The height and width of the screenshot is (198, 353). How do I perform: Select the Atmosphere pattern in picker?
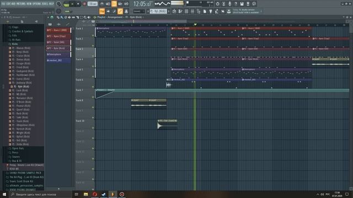(x=58, y=54)
